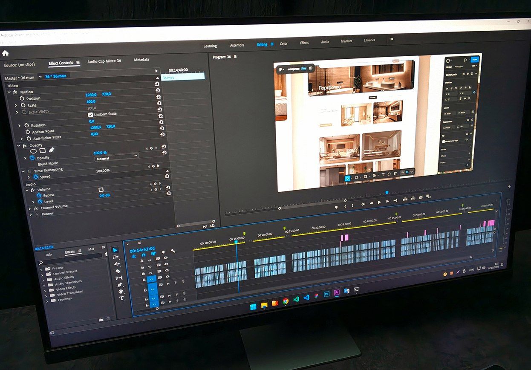Open the Windows Start menu
The width and height of the screenshot is (531, 370).
(x=253, y=306)
